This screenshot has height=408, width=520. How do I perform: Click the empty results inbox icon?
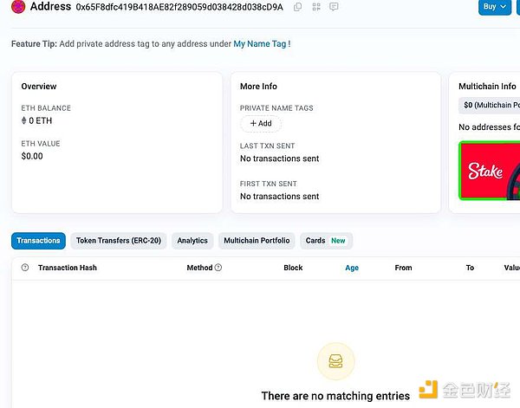(x=335, y=360)
